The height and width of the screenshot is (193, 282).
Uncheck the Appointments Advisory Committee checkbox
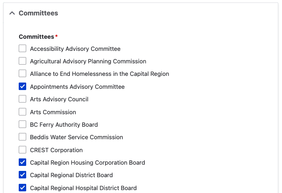coord(22,87)
